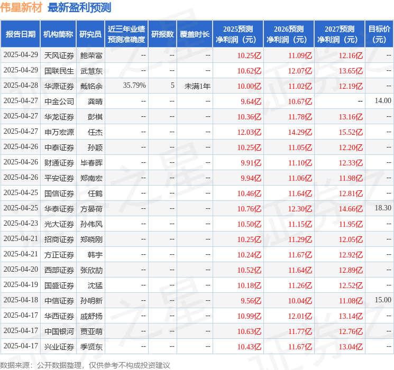Select the 最新盈利预测 heading
The image size is (394, 370).
[79, 7]
